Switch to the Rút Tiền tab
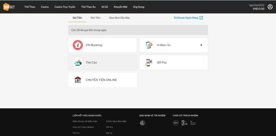The width and height of the screenshot is (276, 136). (96, 18)
